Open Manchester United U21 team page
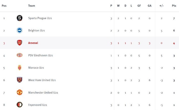 pos(43,93)
